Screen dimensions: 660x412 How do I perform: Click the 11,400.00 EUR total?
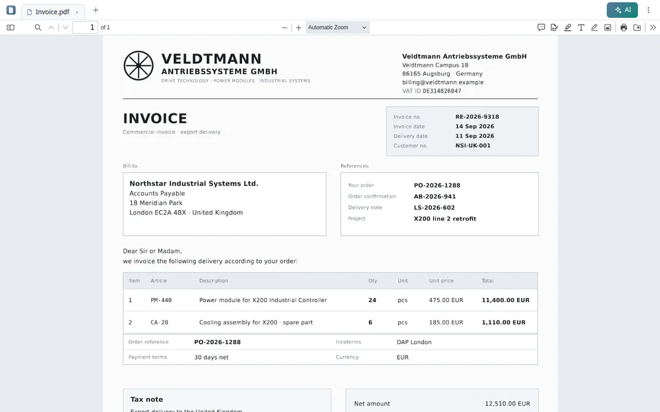(505, 300)
